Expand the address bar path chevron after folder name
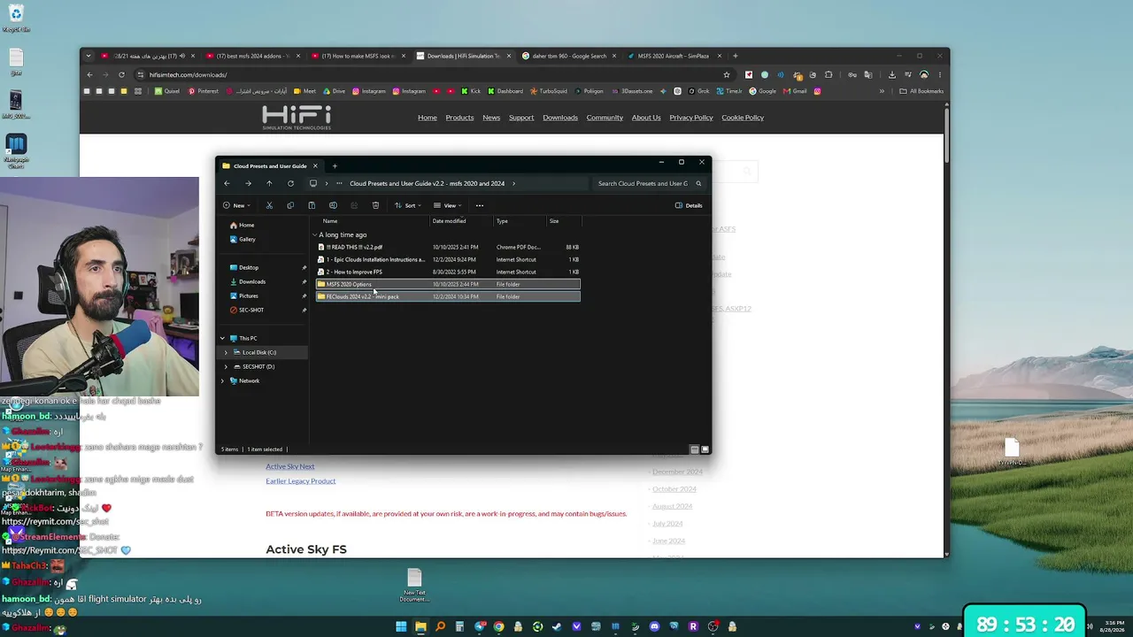Screen dimensions: 1133x637 [513, 183]
